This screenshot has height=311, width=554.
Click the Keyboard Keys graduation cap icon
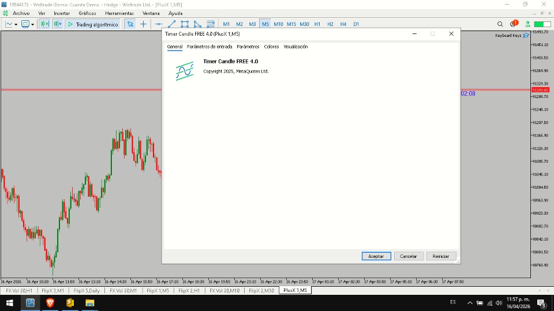[526, 35]
